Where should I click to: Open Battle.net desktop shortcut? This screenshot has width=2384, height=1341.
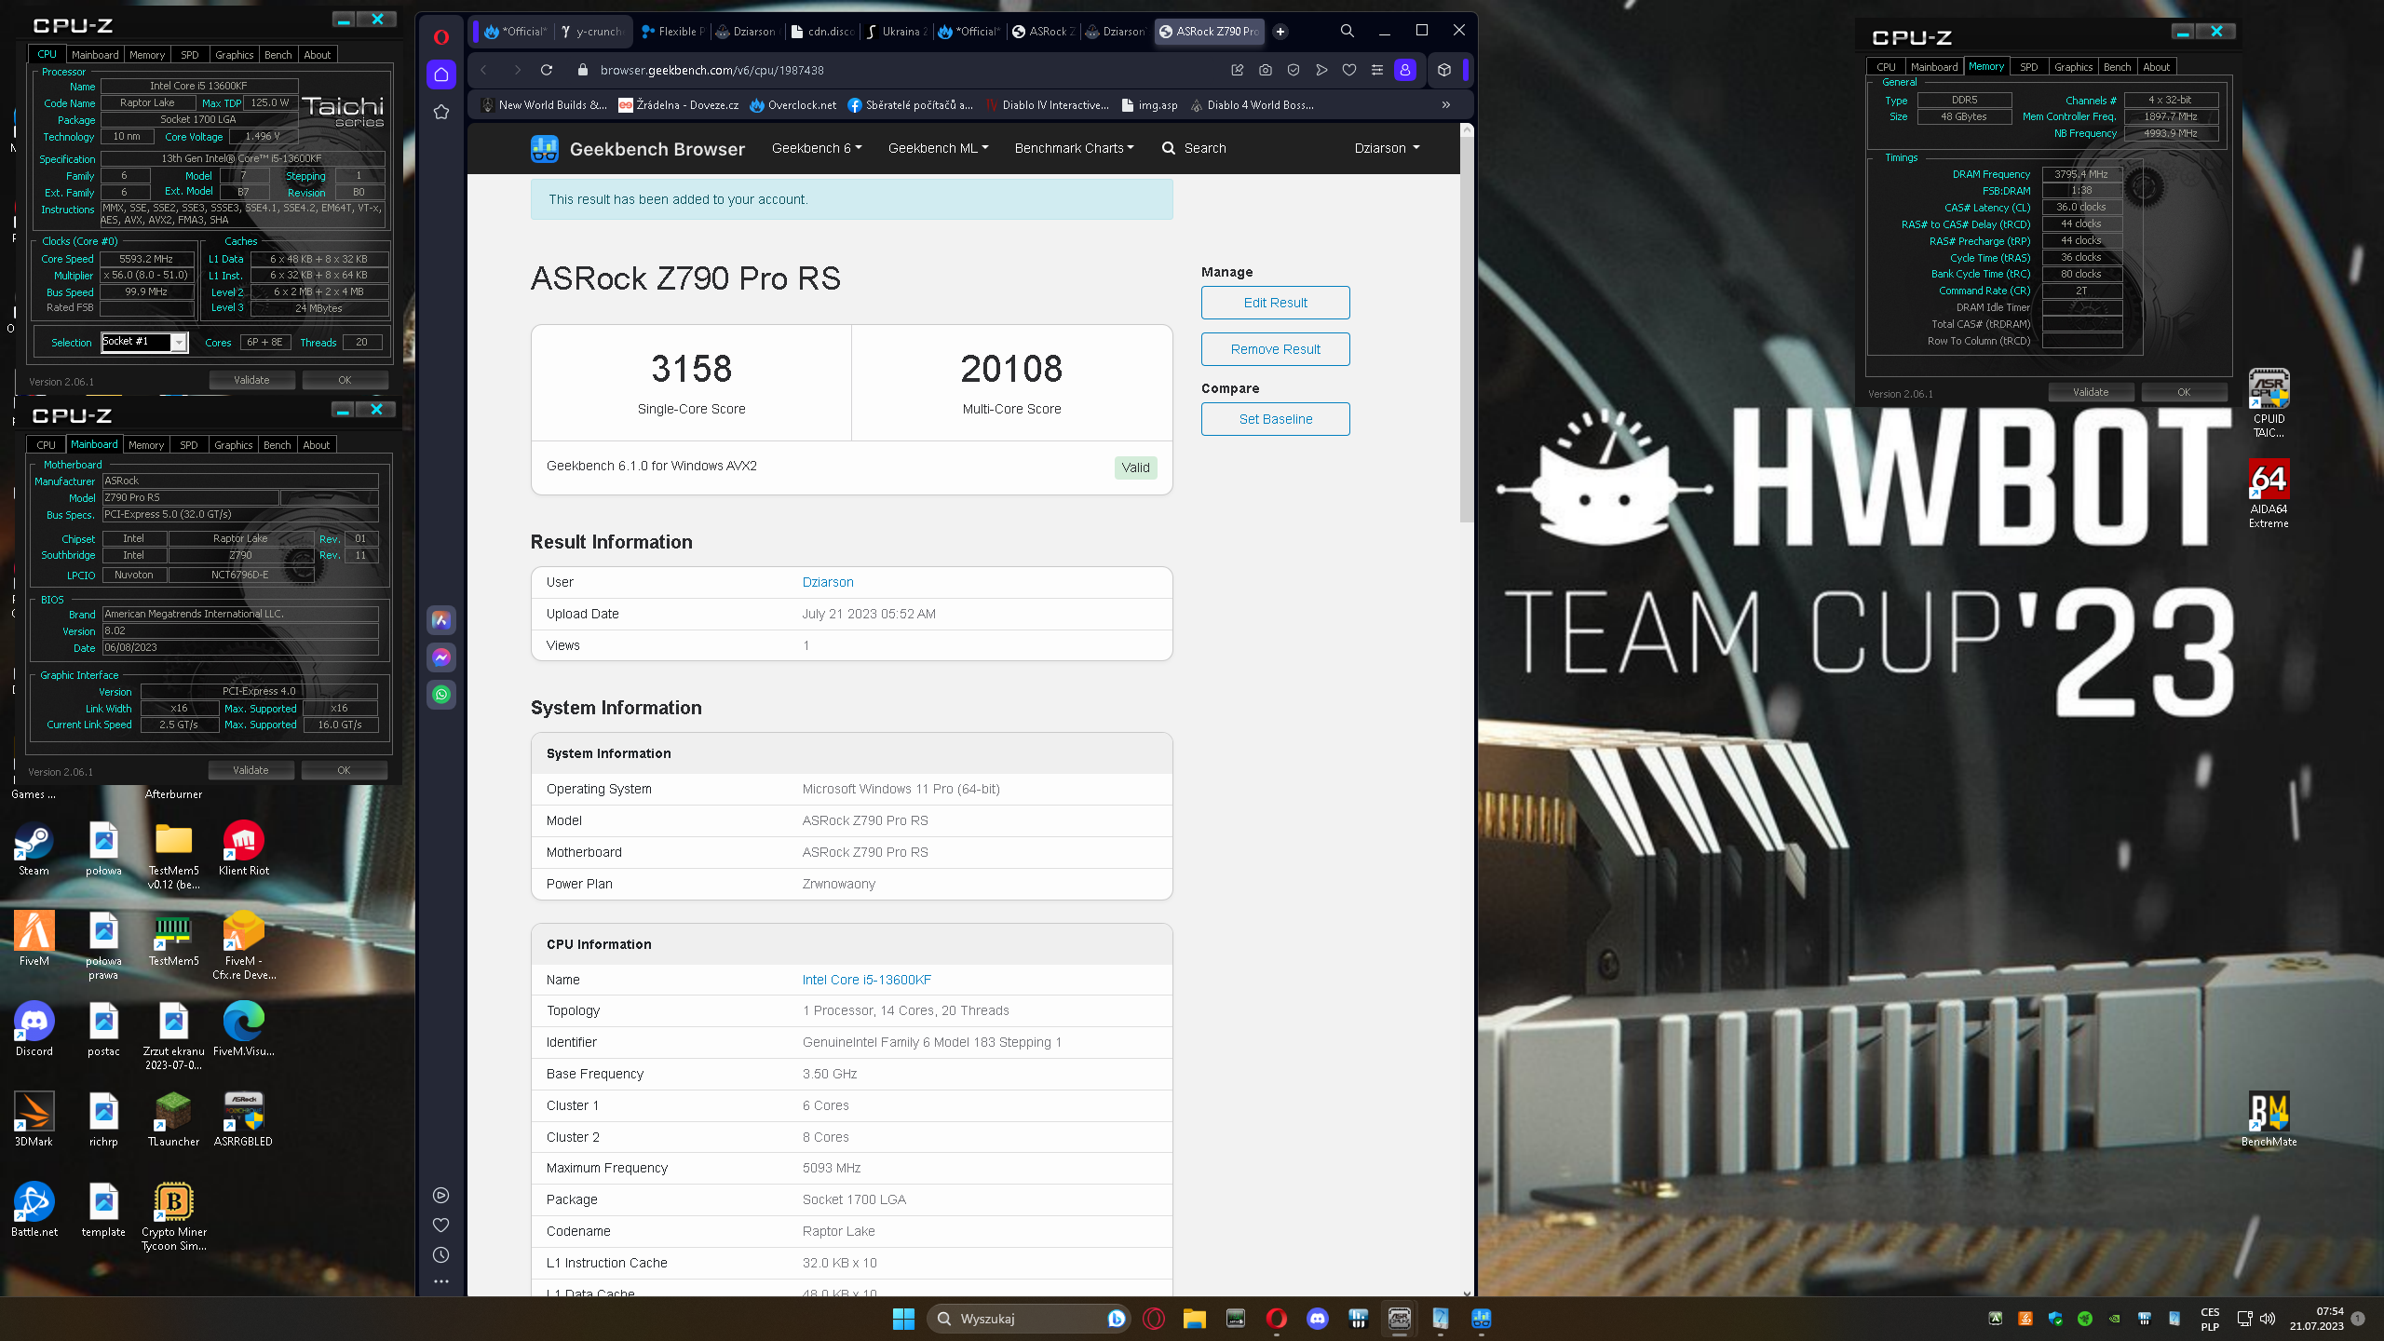(34, 1211)
